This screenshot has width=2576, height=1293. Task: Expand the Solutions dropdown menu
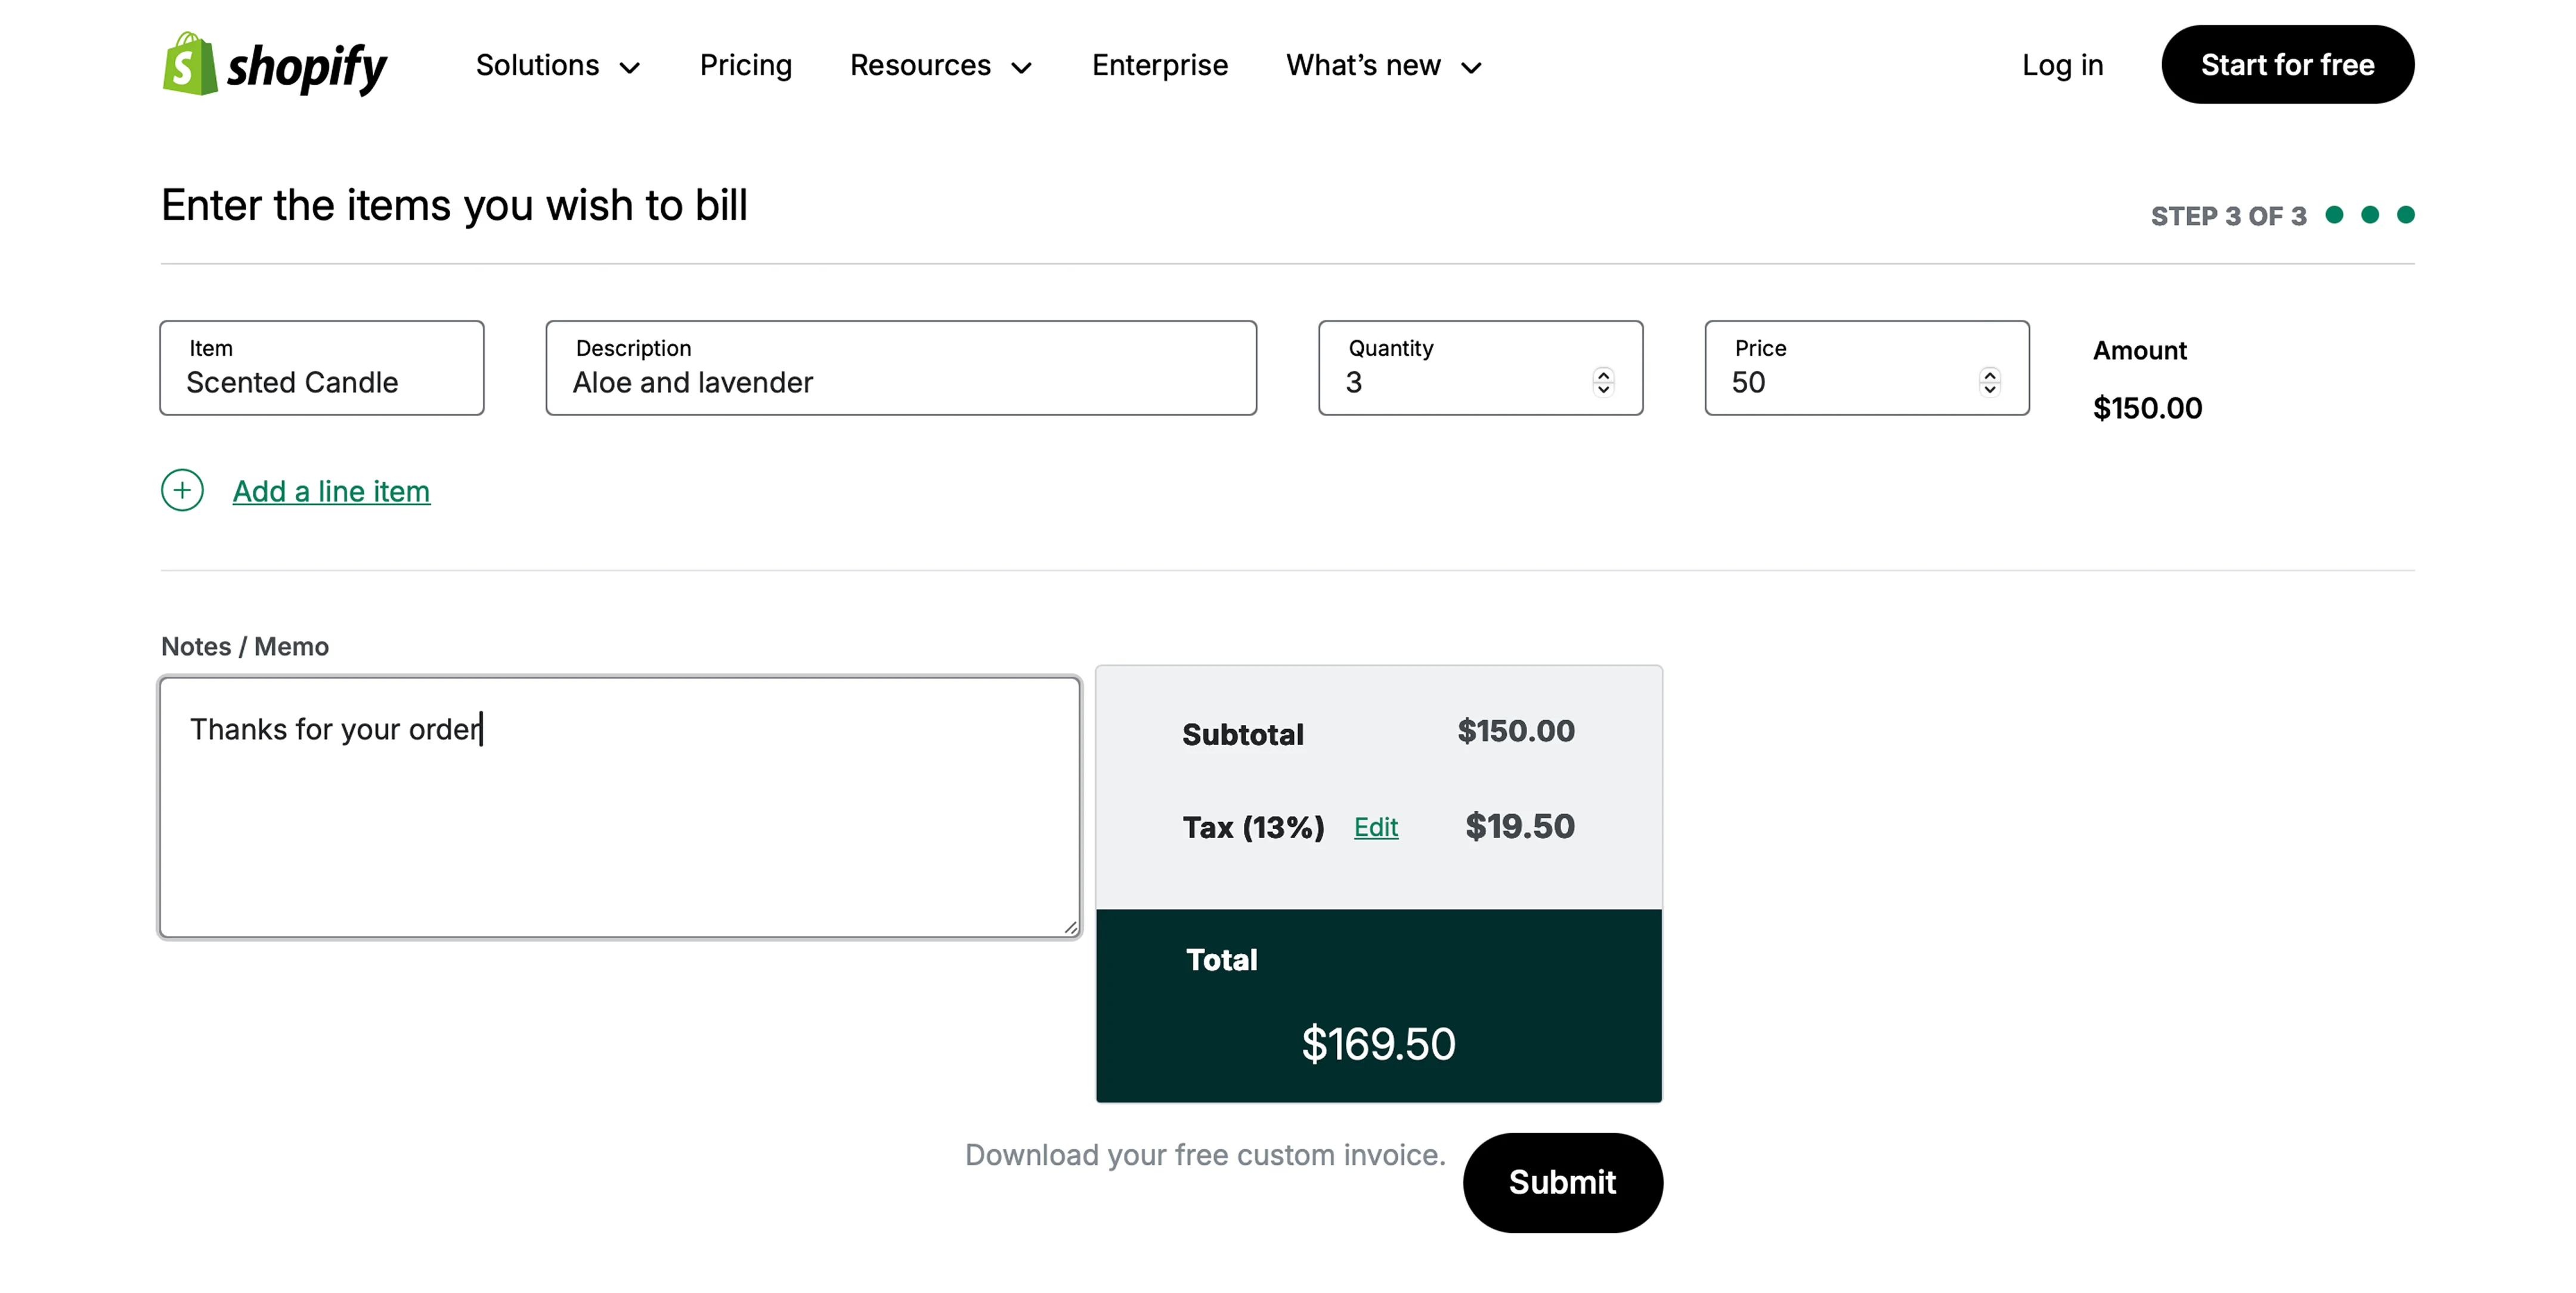(557, 66)
